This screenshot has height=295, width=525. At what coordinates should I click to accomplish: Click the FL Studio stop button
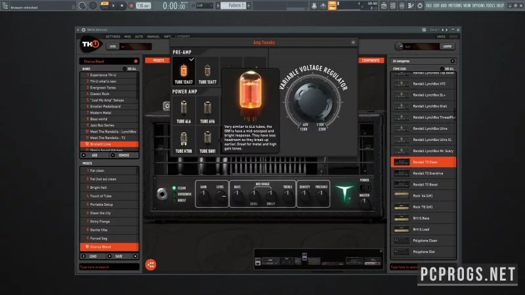(x=121, y=5)
